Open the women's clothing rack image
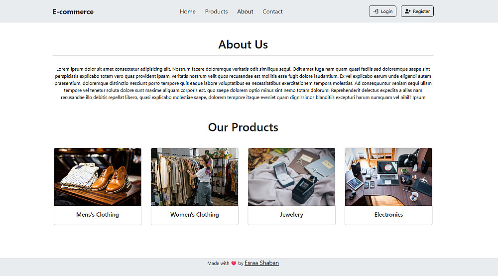Image resolution: width=498 pixels, height=276 pixels. pyautogui.click(x=194, y=177)
